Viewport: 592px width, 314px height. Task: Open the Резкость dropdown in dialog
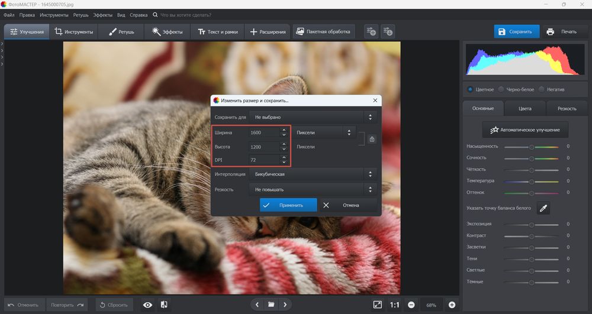[313, 189]
